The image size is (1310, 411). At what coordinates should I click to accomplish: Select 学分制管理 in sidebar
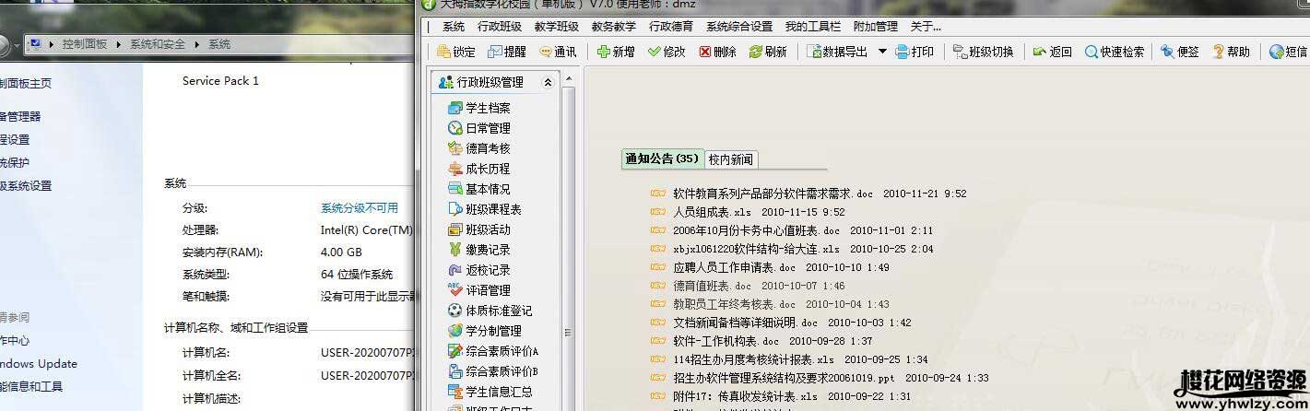(x=484, y=331)
